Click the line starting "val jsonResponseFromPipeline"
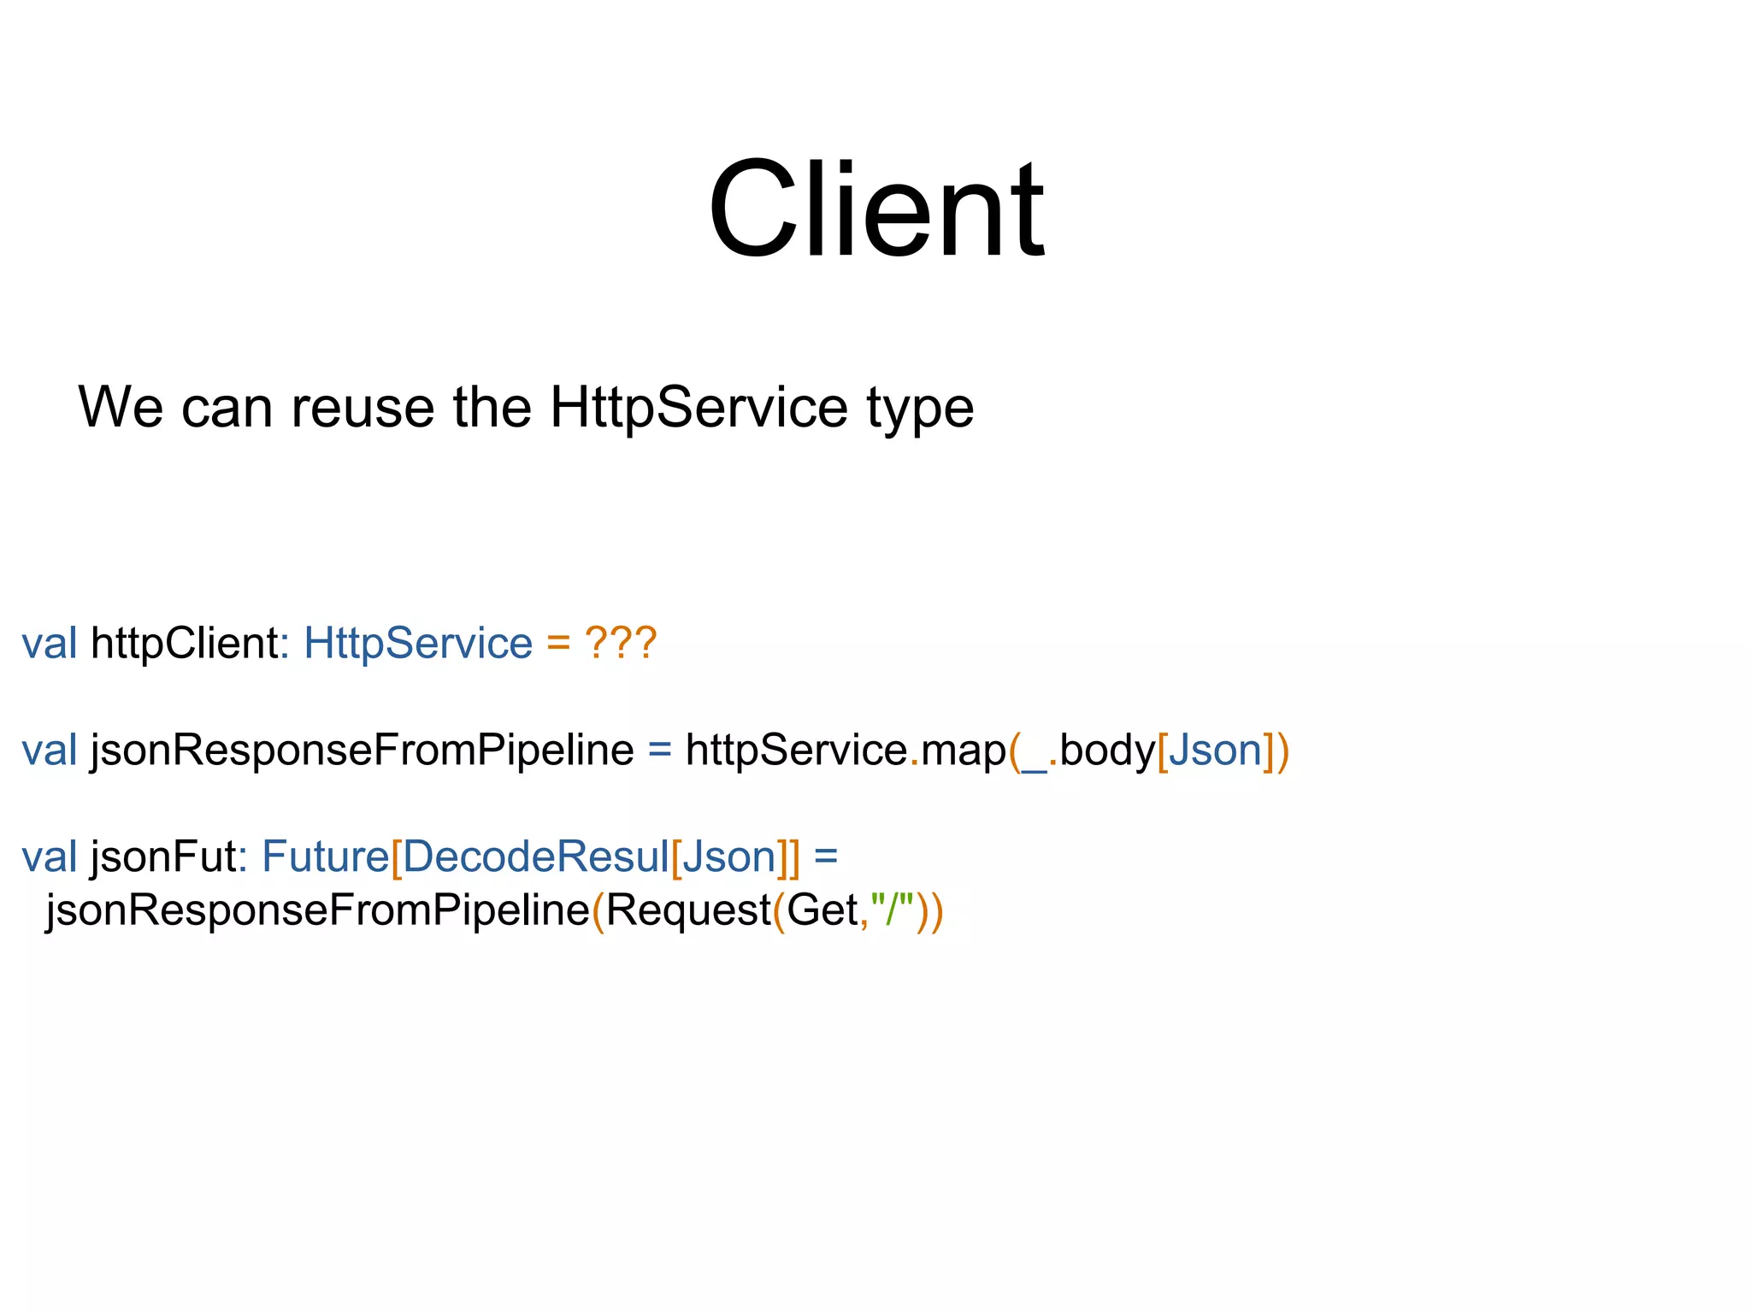 pos(655,751)
